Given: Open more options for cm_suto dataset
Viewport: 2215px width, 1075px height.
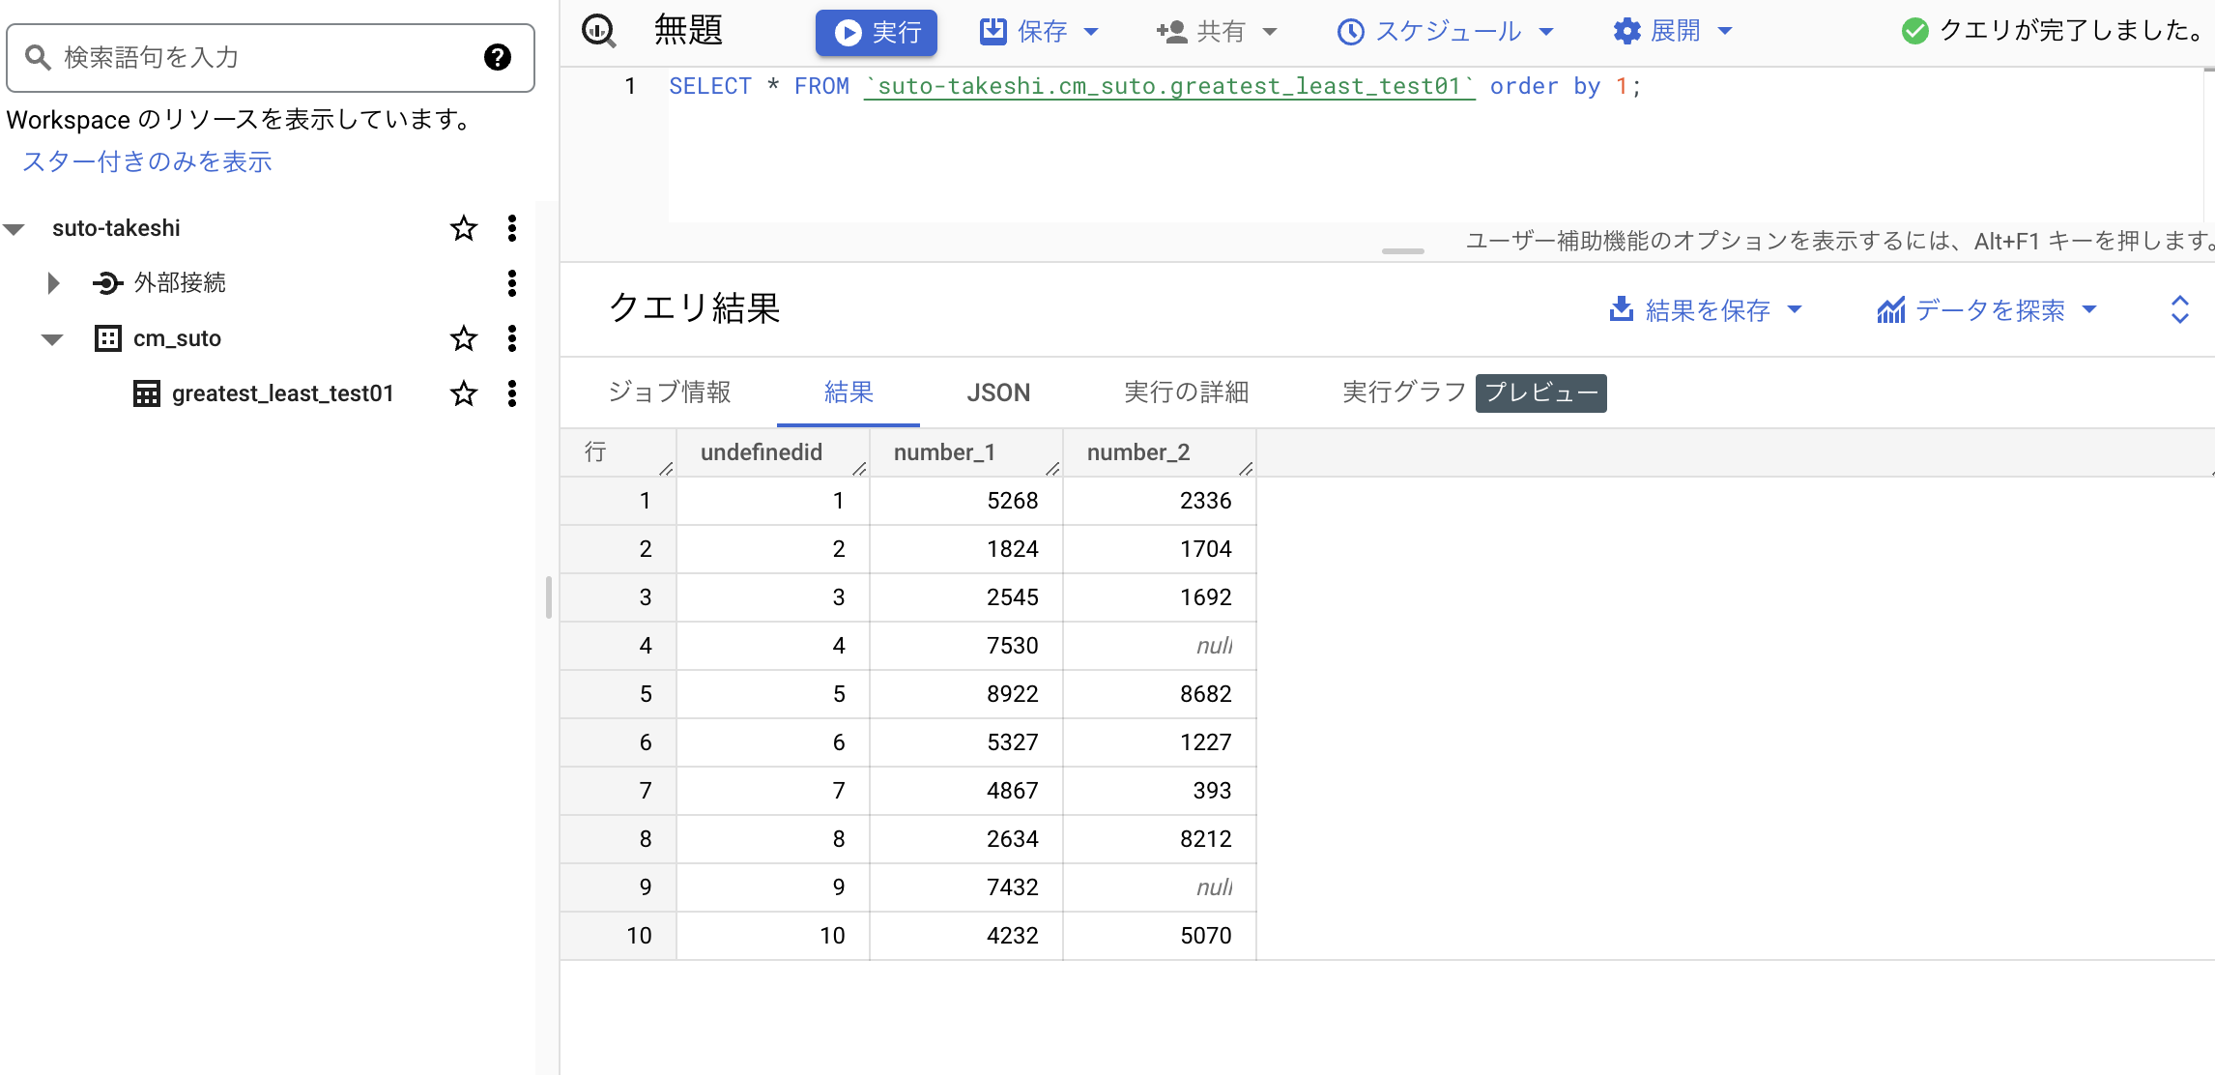Looking at the screenshot, I should coord(512,338).
